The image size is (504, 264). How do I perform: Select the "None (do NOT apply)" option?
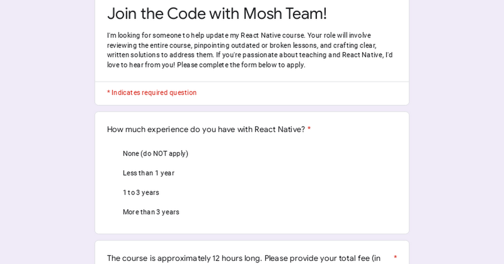(x=155, y=153)
